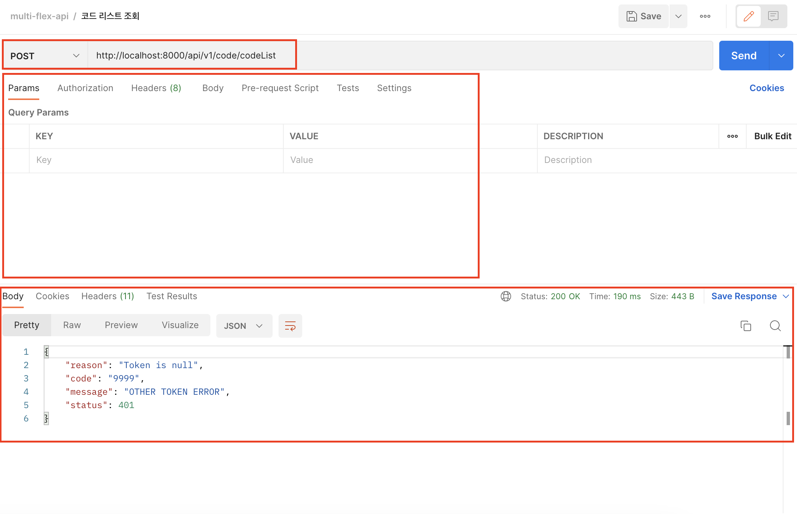
Task: Switch response view to Preview
Action: click(x=121, y=325)
